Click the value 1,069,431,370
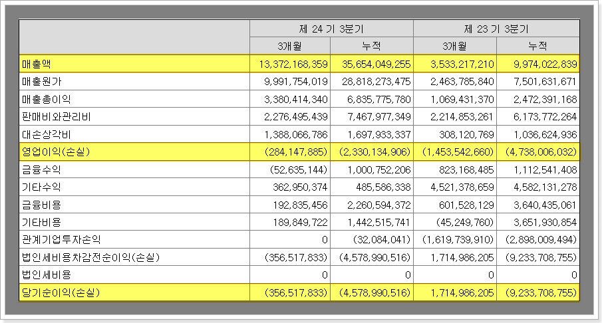 click(462, 99)
